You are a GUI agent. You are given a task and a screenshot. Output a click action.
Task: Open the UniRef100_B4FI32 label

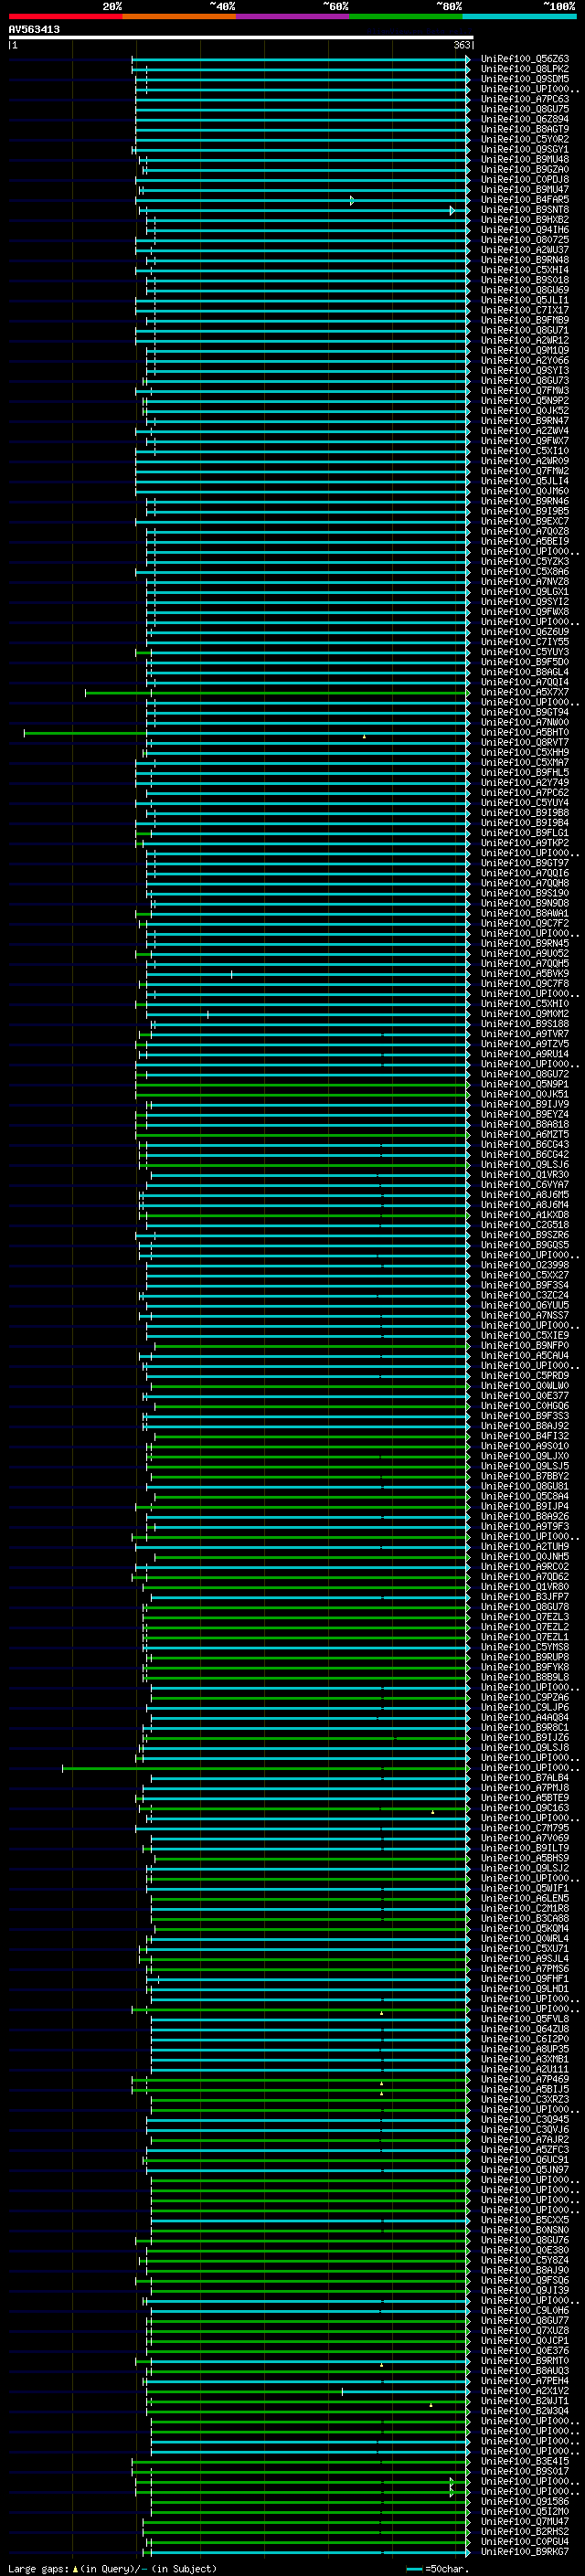(x=525, y=1436)
